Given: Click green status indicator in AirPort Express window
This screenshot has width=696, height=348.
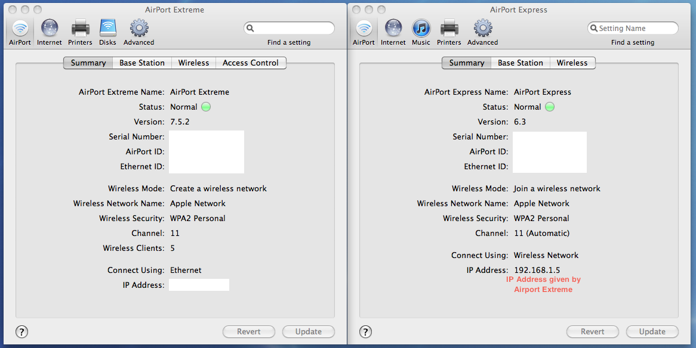Looking at the screenshot, I should click(x=550, y=107).
